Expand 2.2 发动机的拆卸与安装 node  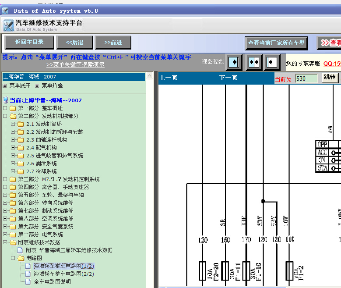pyautogui.click(x=13, y=132)
